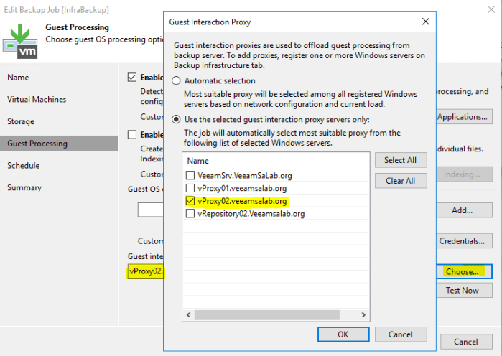
Task: Select the VeeamSrv.VeeamSaLab.org row text
Action: coord(245,176)
